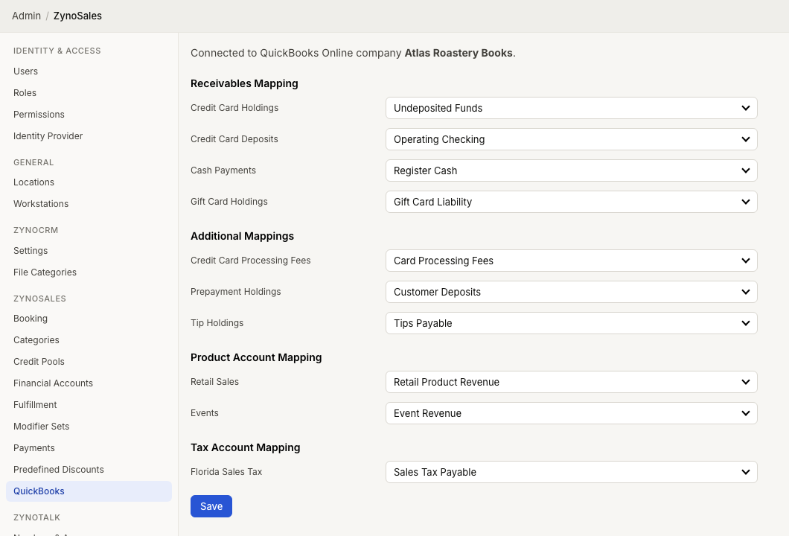
Task: Expand the Cash Payments account dropdown
Action: pyautogui.click(x=571, y=170)
